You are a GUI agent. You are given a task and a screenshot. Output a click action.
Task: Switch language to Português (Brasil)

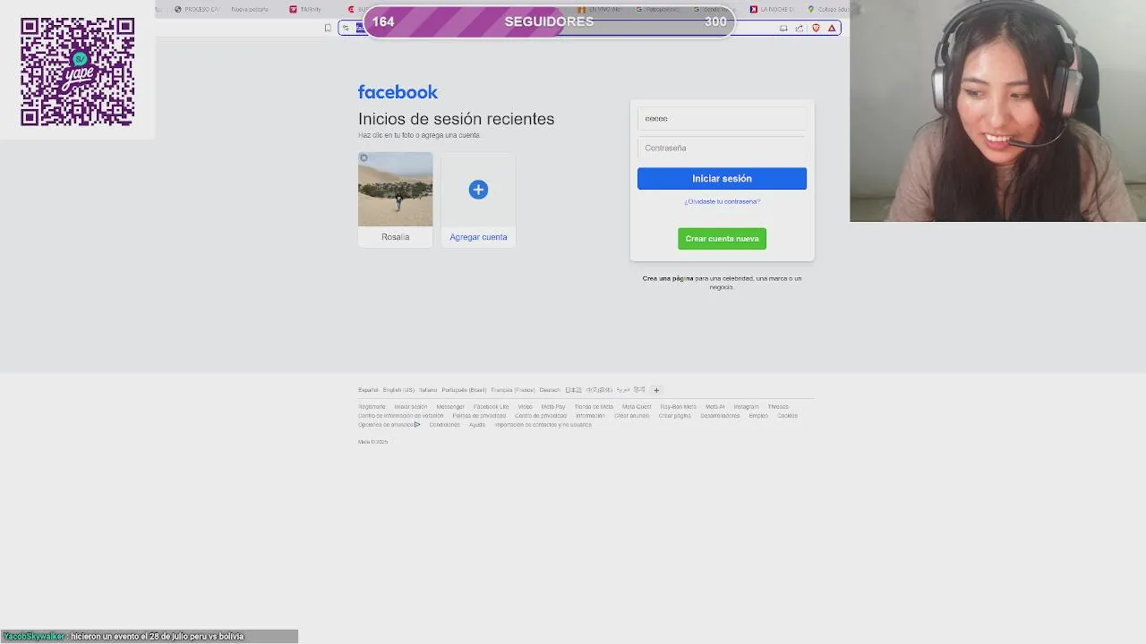464,390
